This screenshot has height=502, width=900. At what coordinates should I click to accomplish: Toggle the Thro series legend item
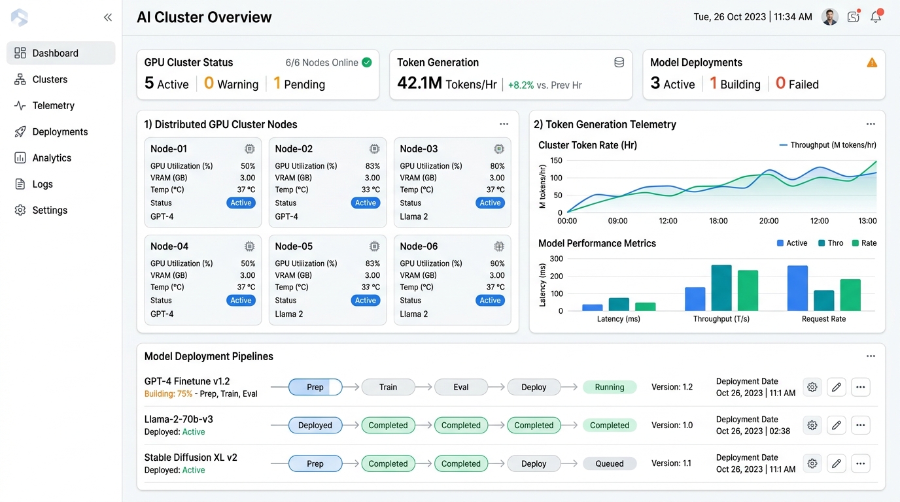point(831,243)
